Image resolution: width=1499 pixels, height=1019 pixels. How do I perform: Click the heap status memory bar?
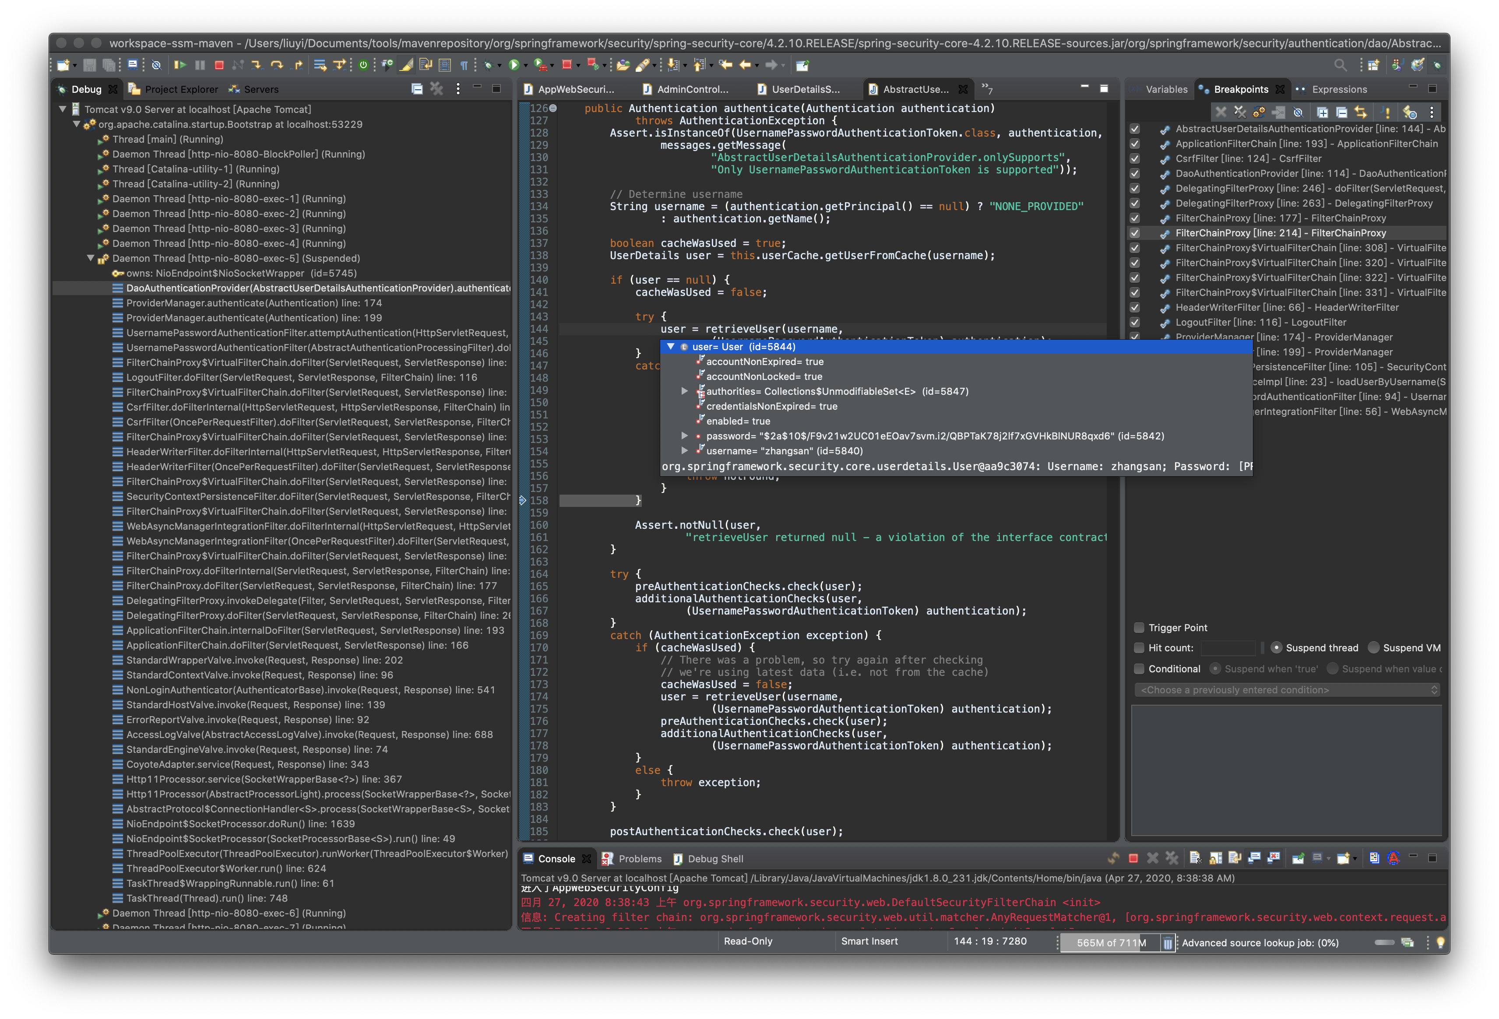coord(1111,943)
